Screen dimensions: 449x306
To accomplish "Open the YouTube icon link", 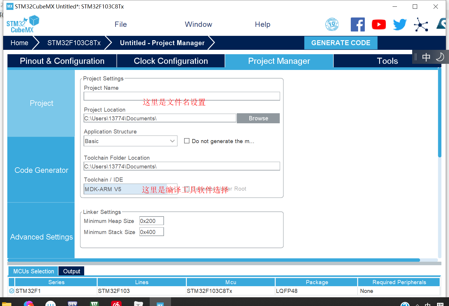I will pos(379,24).
